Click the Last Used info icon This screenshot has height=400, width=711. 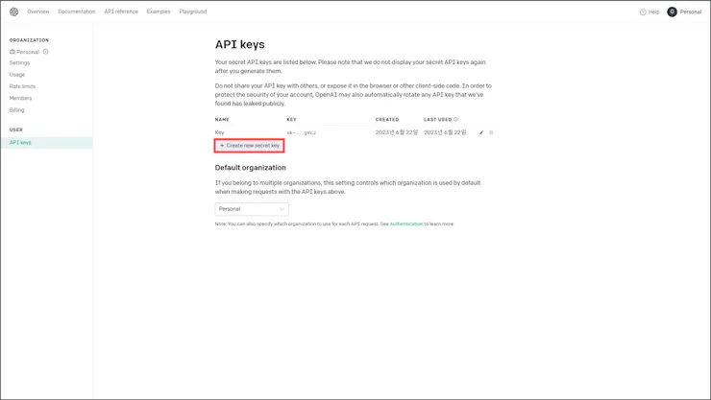[x=455, y=120]
